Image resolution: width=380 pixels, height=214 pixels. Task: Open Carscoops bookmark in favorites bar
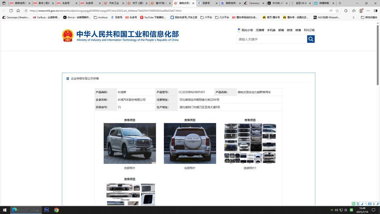pyautogui.click(x=16, y=17)
